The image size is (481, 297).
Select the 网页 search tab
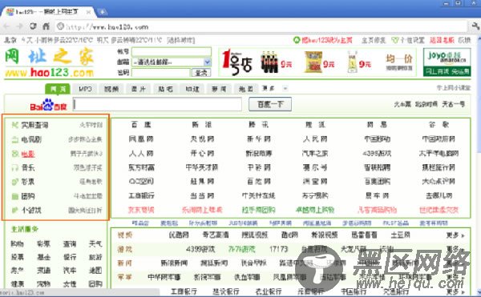click(x=58, y=89)
